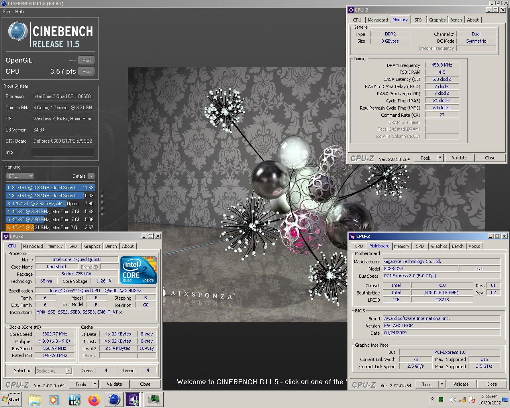The image size is (510, 408).
Task: Click Cinebench globe logo
Action: [18, 31]
